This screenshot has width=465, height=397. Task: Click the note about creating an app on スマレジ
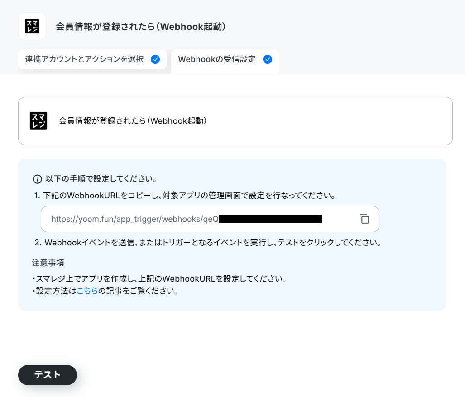(159, 279)
